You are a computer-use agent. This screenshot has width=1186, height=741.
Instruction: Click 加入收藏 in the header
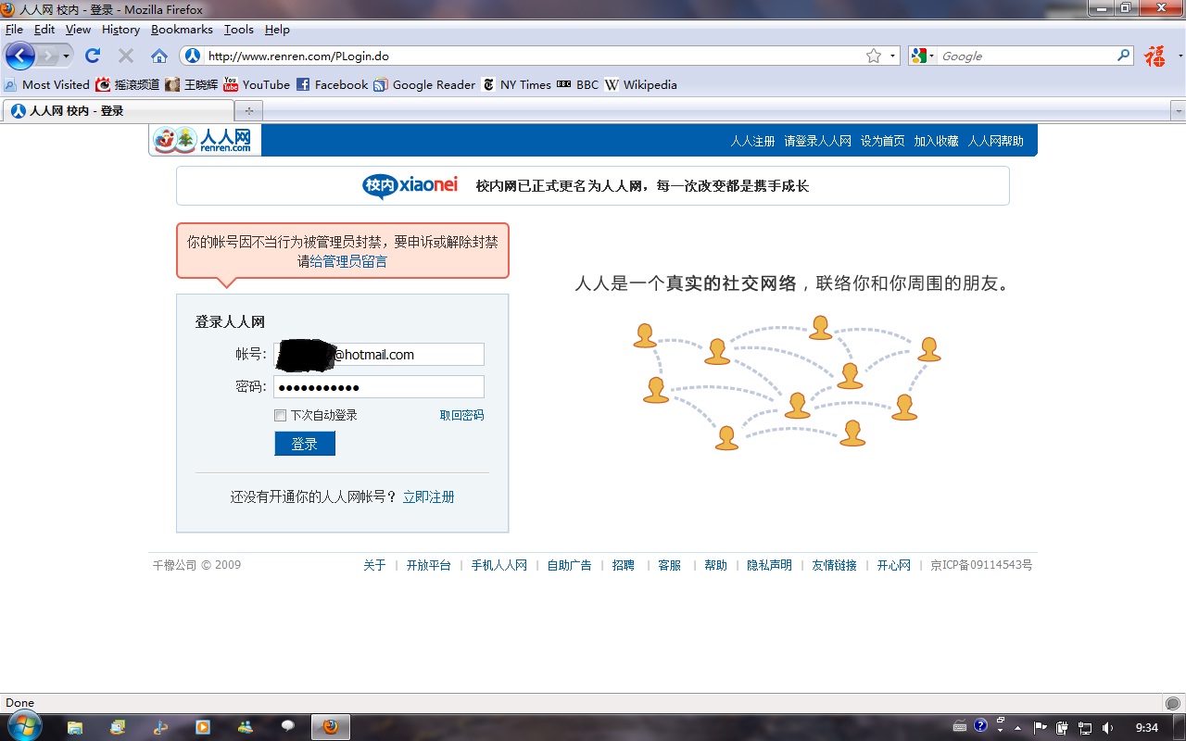pyautogui.click(x=936, y=141)
